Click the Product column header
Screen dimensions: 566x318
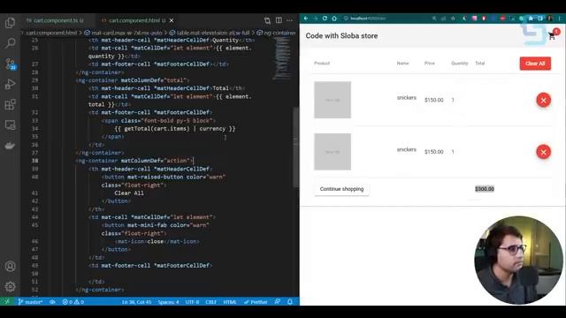(322, 63)
